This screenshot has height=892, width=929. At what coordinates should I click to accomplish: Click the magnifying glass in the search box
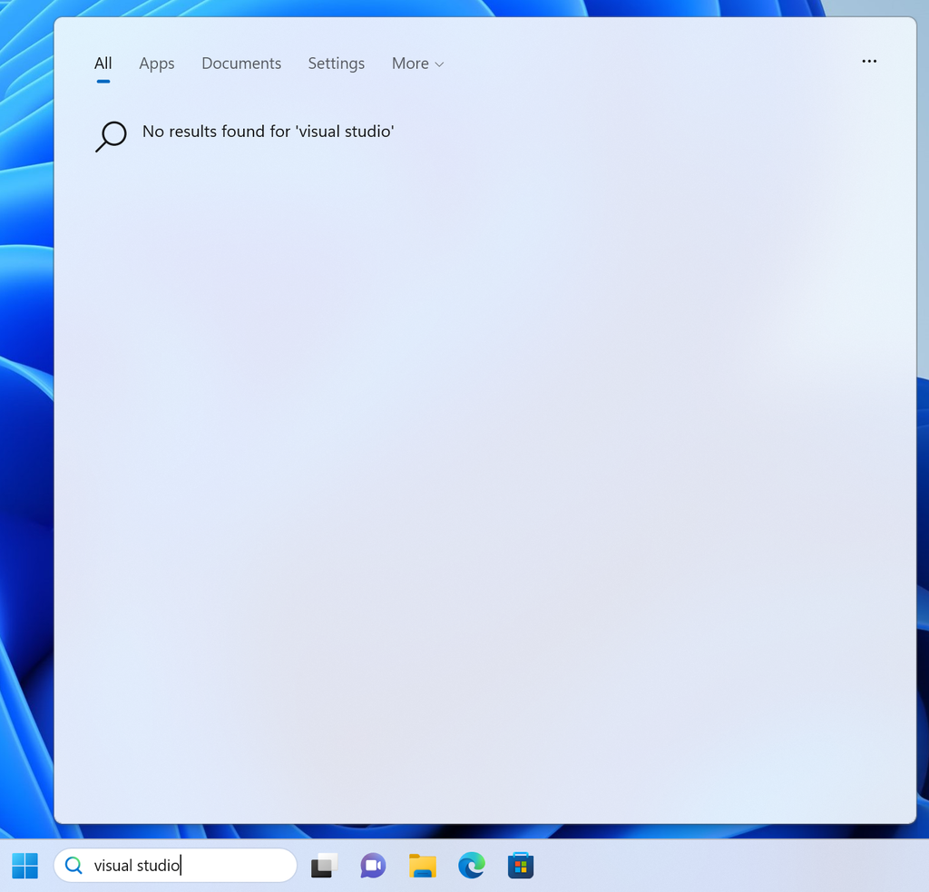tap(73, 866)
